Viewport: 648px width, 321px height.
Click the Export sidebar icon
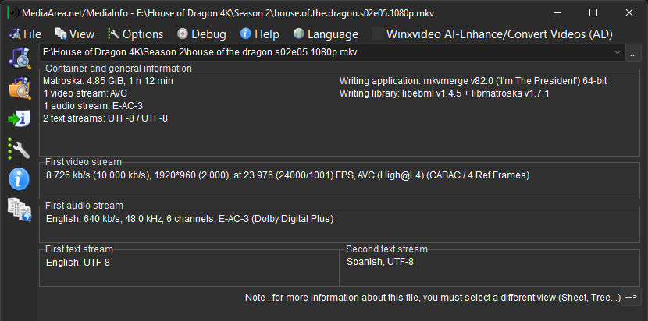(x=19, y=118)
